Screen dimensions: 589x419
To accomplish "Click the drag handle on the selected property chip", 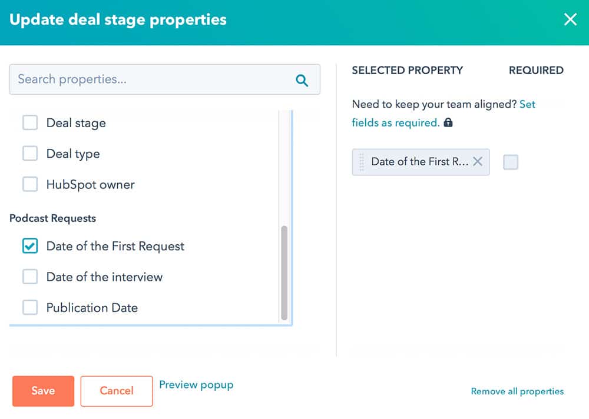I will pos(362,161).
